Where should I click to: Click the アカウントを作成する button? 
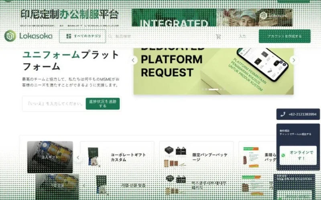(x=284, y=36)
